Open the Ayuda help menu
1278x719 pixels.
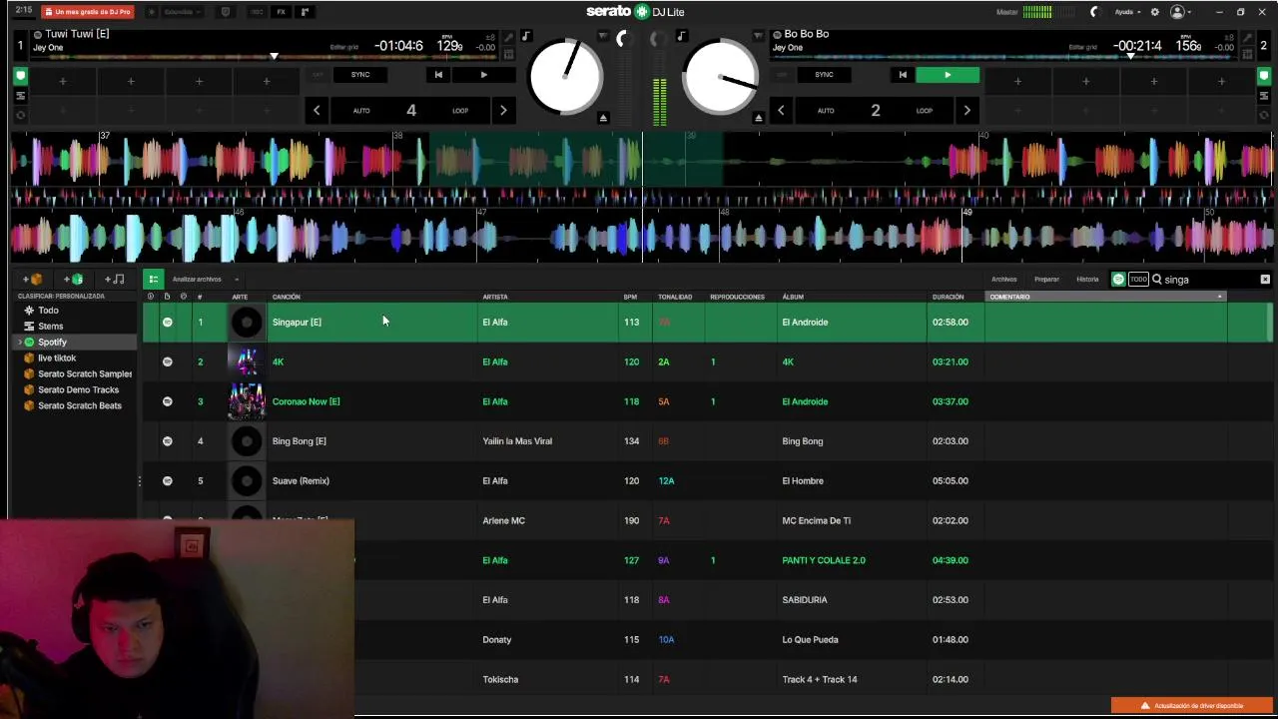coord(1127,12)
